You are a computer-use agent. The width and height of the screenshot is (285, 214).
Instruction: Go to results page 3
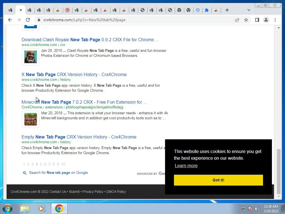(32, 164)
